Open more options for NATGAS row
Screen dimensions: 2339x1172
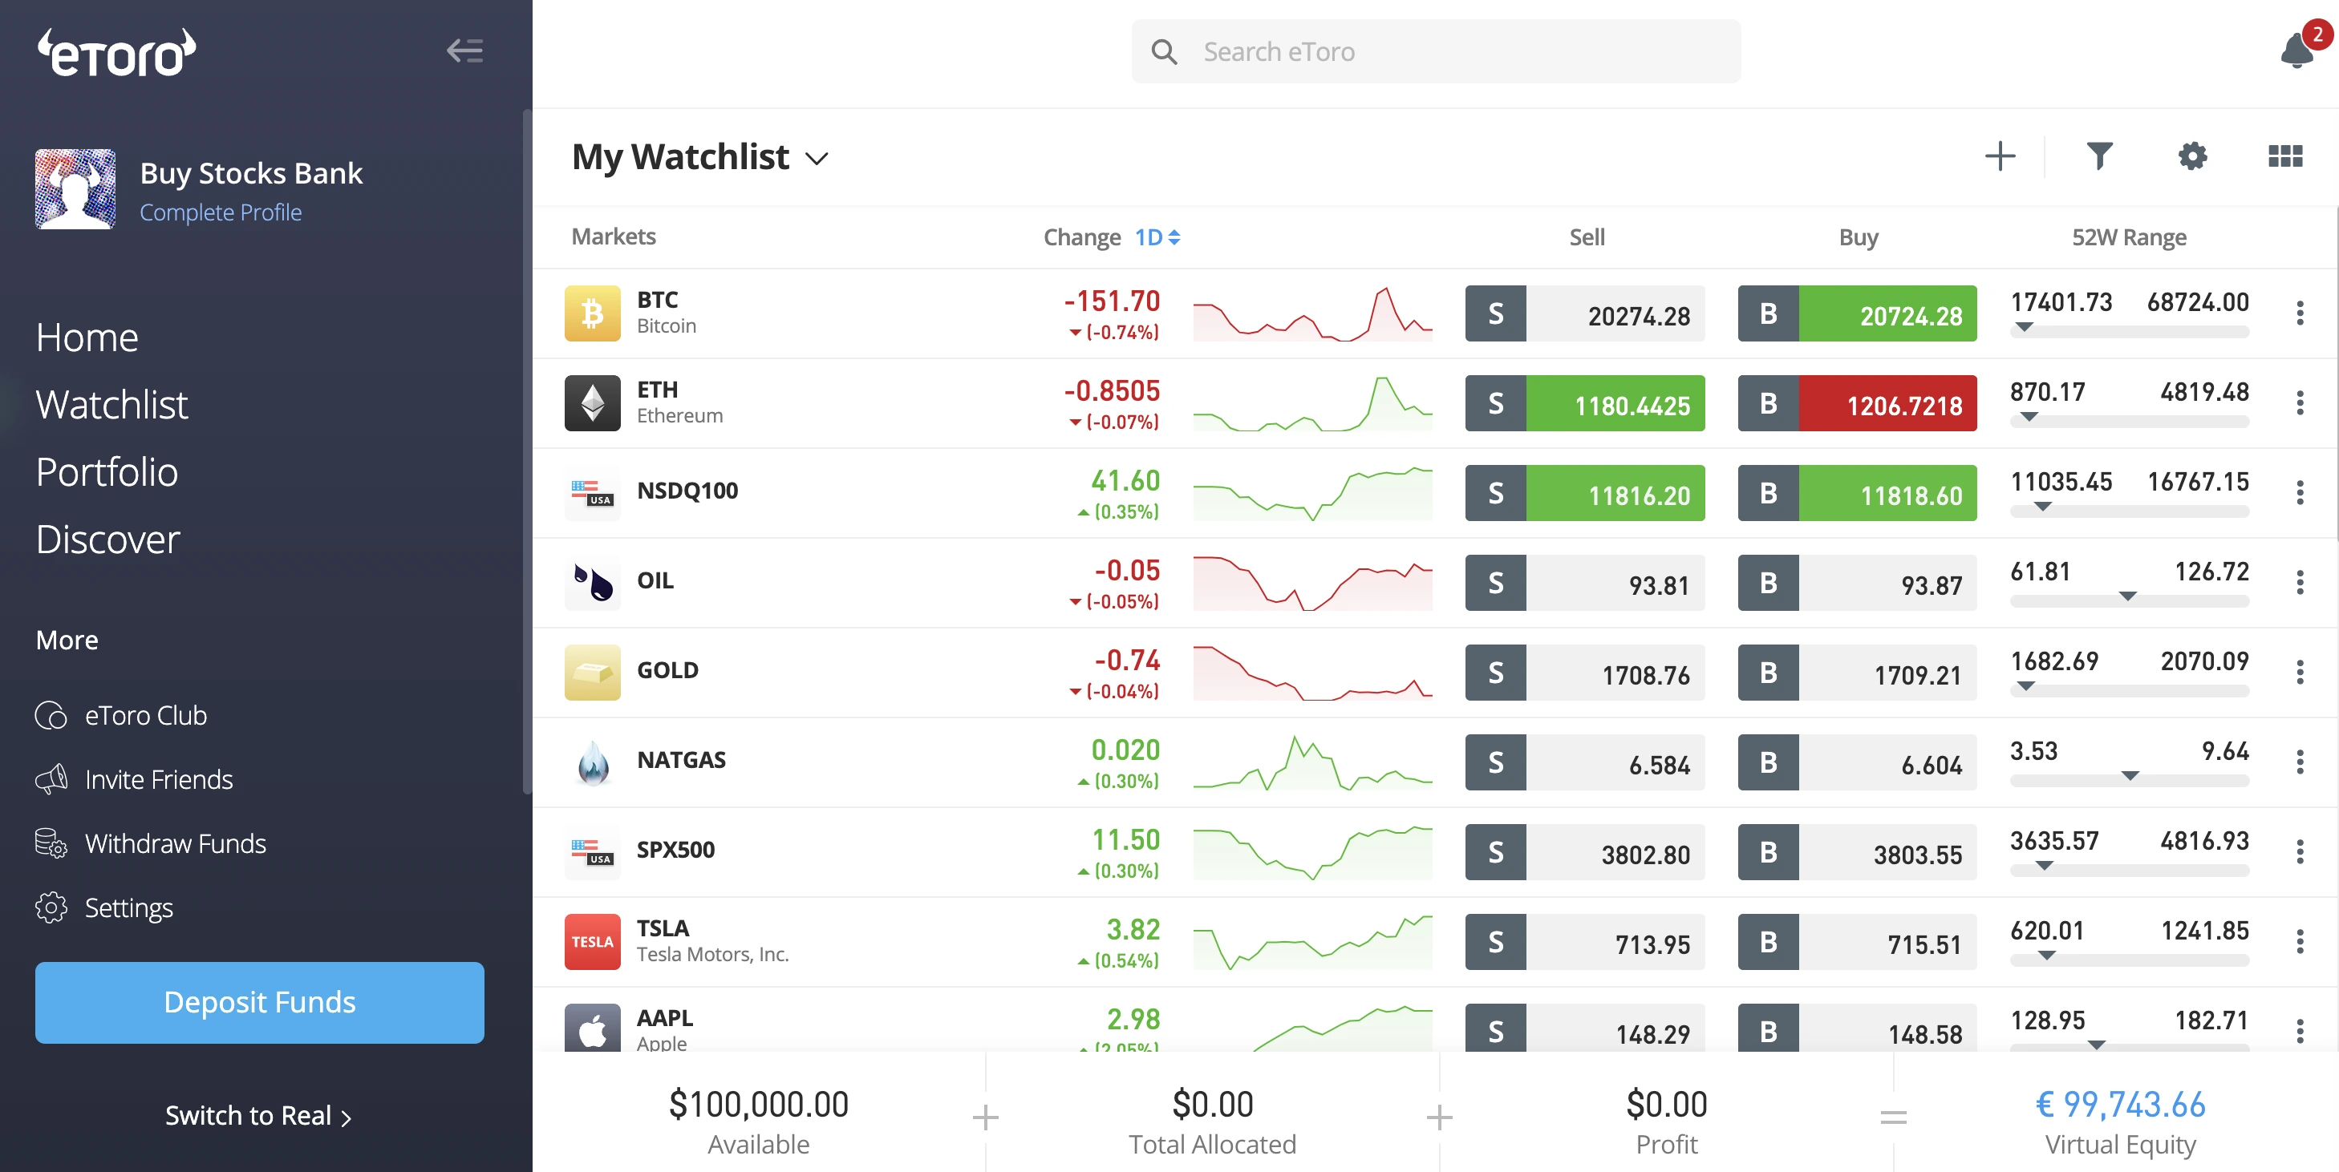point(2299,762)
